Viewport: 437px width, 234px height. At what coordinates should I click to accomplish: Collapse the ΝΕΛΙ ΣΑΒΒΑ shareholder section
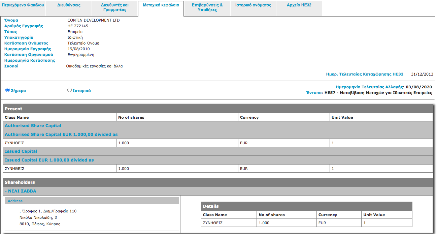point(21,191)
